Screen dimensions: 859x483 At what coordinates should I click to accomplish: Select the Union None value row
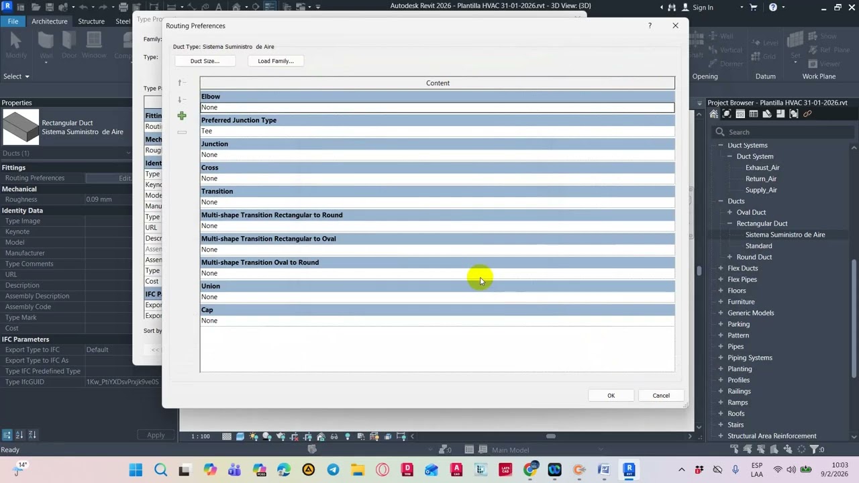[437, 297]
